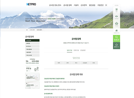Switch to the 전문건설 tab

(76, 50)
